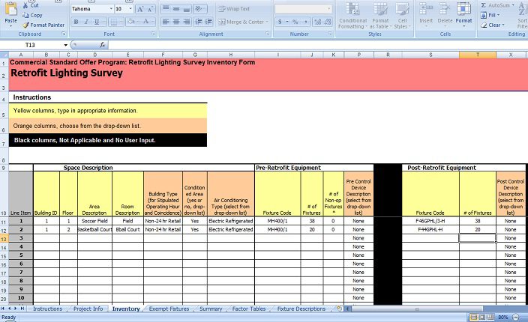Select the Fixture Code cell F44GPHL-H
The width and height of the screenshot is (528, 322).
430,229
